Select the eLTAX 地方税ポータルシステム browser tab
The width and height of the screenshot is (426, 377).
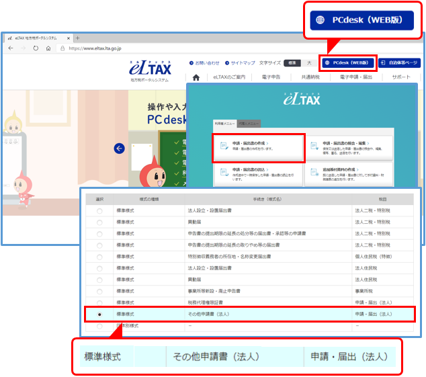point(38,38)
